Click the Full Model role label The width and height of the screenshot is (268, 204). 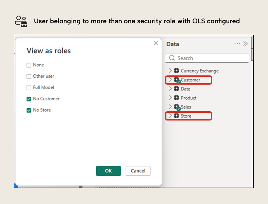click(x=43, y=87)
